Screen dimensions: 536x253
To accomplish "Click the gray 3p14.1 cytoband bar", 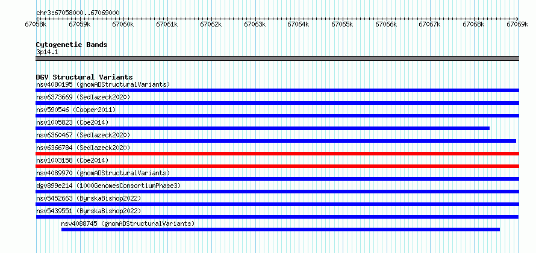I will click(277, 58).
